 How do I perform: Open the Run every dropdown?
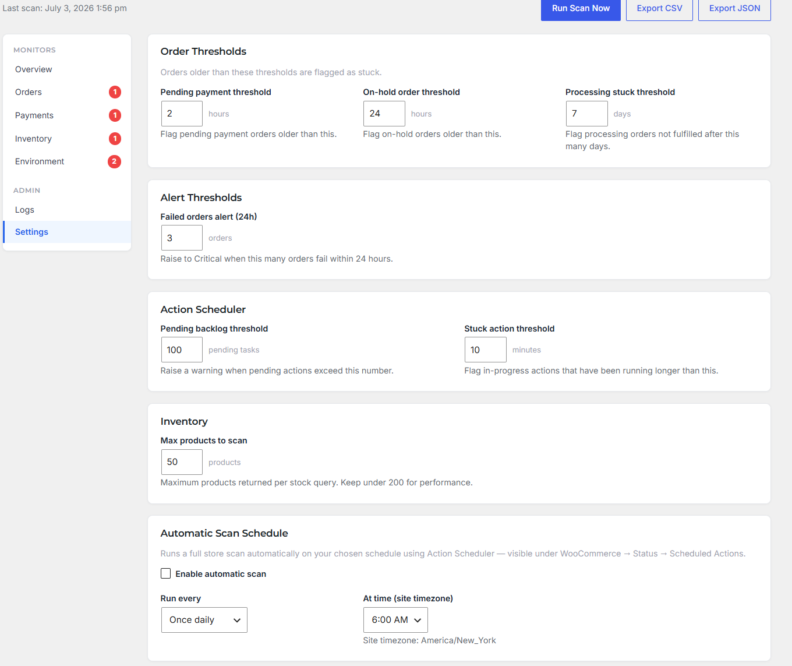pos(204,620)
